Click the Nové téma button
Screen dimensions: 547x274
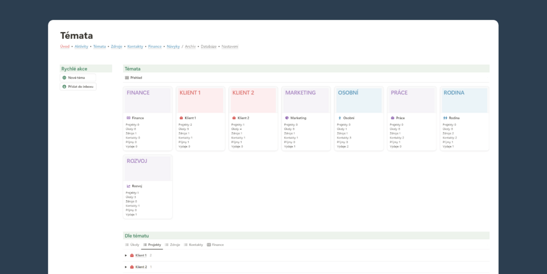78,78
